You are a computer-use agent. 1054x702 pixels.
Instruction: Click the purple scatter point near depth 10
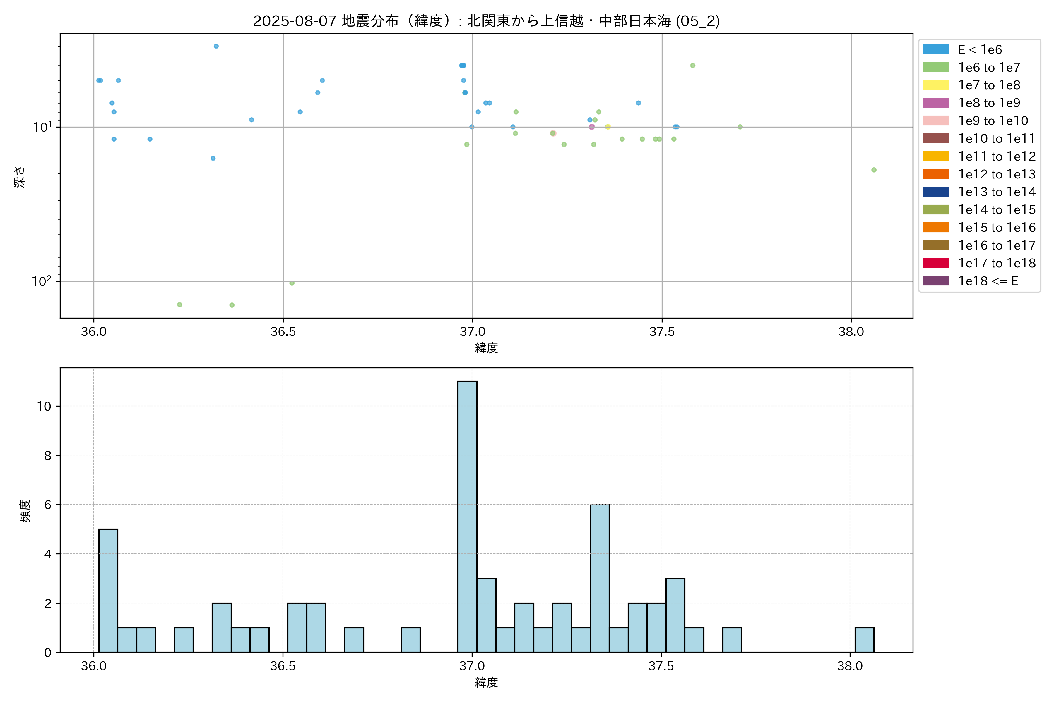click(x=591, y=127)
